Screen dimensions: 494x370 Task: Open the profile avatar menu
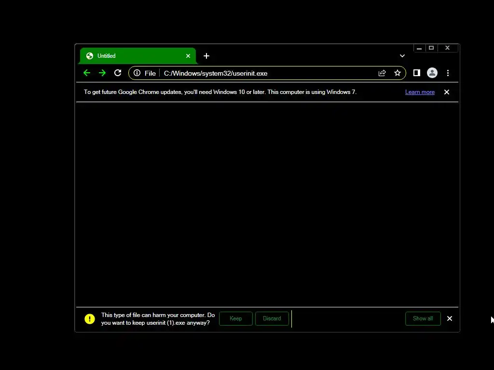pos(432,73)
